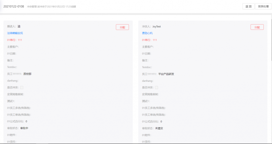The width and height of the screenshot is (272, 144).
Task: Click red 01单行 field in the 冲突人 card
Action: [149, 40]
